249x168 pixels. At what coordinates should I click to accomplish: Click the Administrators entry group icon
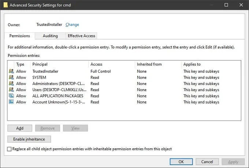(x=11, y=84)
